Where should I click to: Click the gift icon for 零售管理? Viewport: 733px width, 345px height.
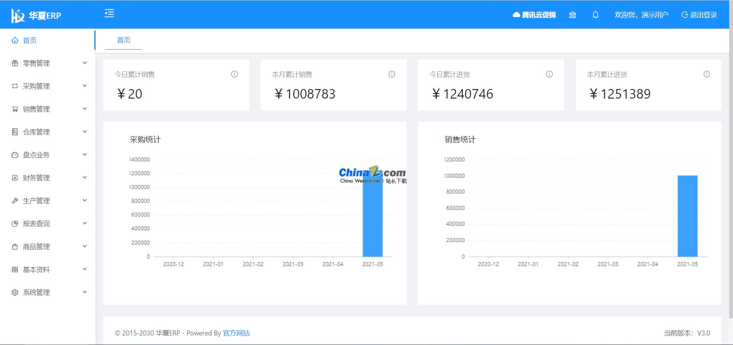point(15,63)
